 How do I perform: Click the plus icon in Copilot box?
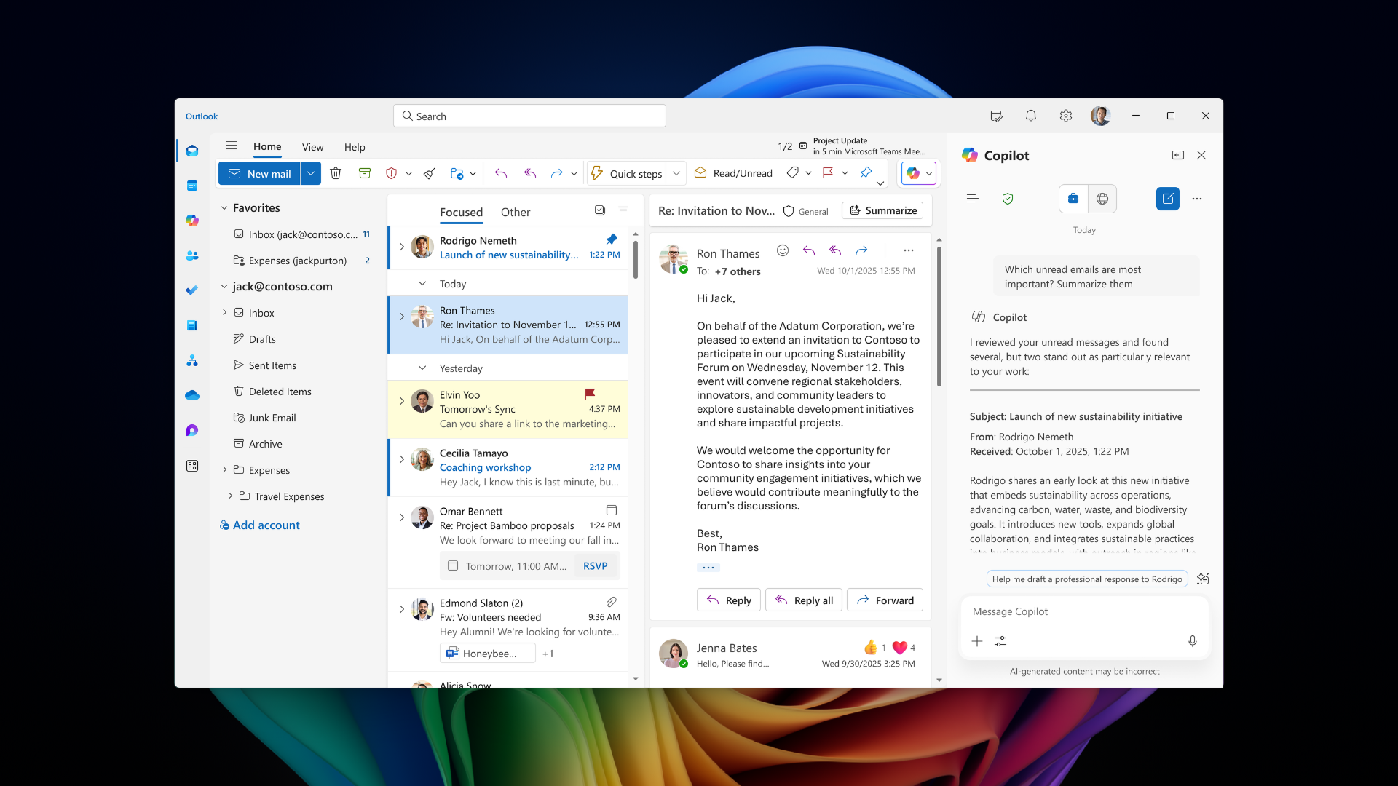(977, 641)
